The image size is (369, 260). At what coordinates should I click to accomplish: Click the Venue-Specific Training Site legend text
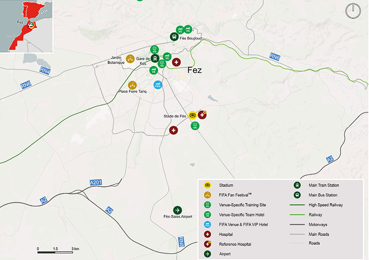(x=243, y=205)
